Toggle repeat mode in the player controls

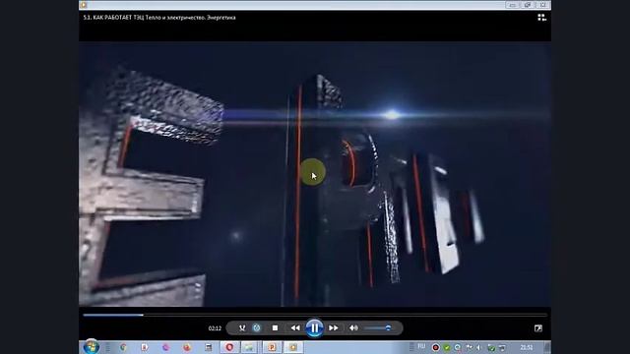click(x=257, y=327)
